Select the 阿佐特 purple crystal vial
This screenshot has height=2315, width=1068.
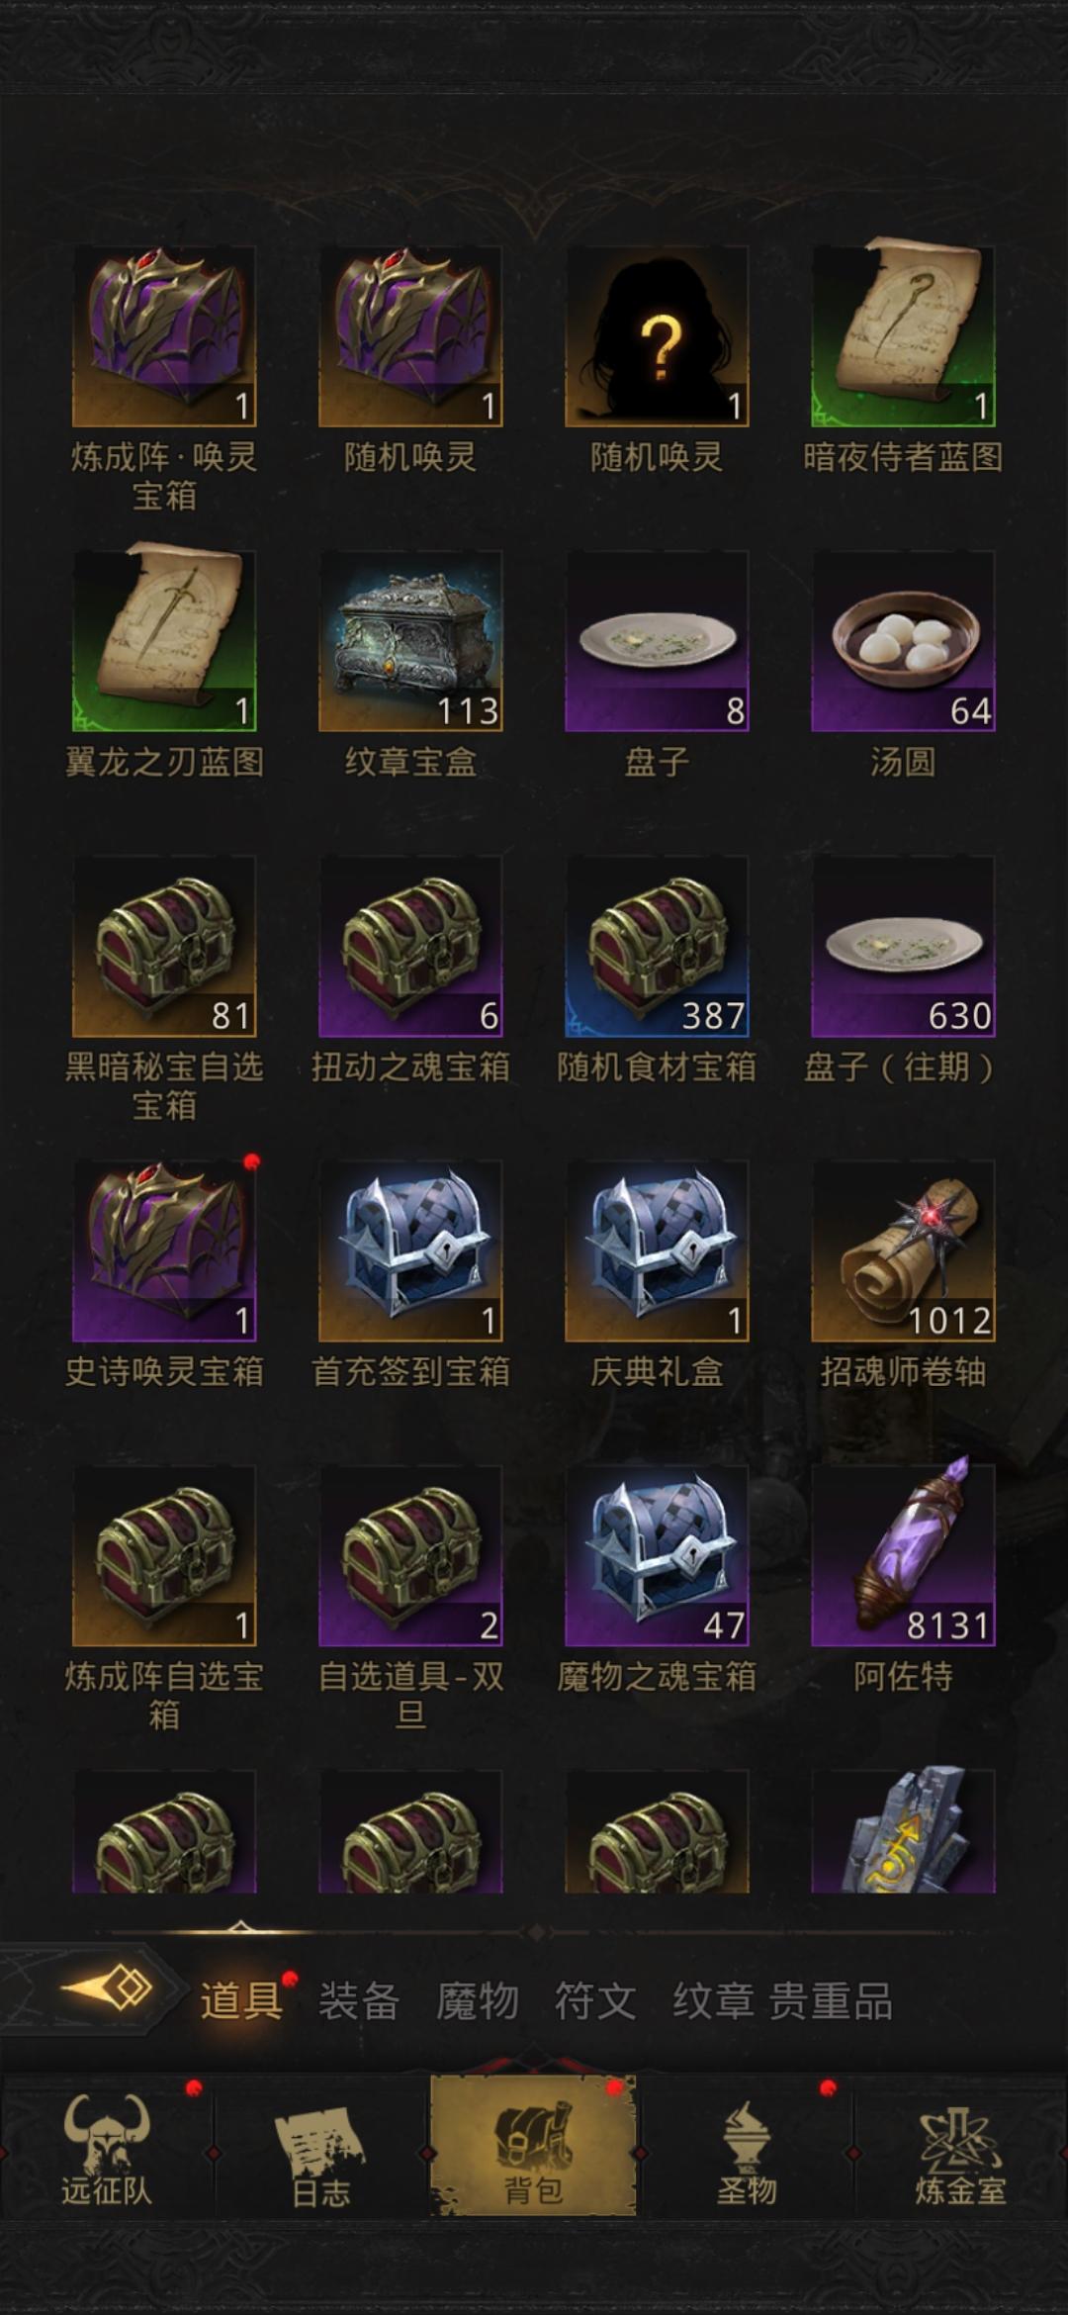[x=903, y=1555]
